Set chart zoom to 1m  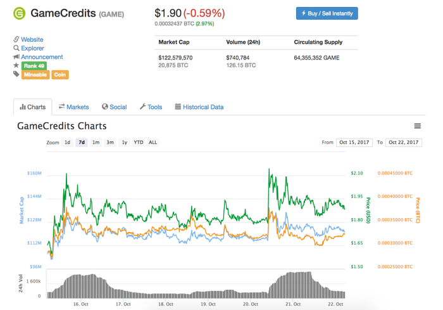point(96,143)
